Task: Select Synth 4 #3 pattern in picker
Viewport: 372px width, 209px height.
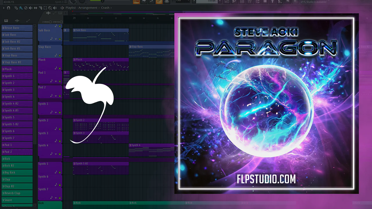Action: point(17,111)
